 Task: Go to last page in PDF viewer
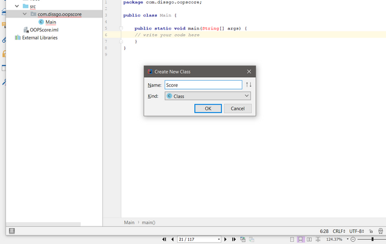tap(233, 239)
